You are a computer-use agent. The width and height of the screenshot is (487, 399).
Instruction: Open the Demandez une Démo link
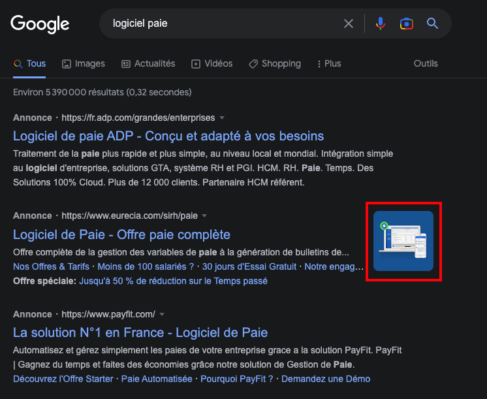pyautogui.click(x=326, y=379)
